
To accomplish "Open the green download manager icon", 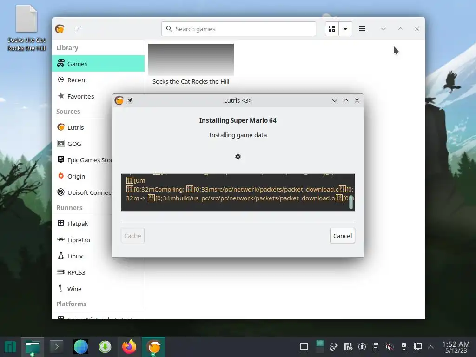I will click(x=105, y=347).
